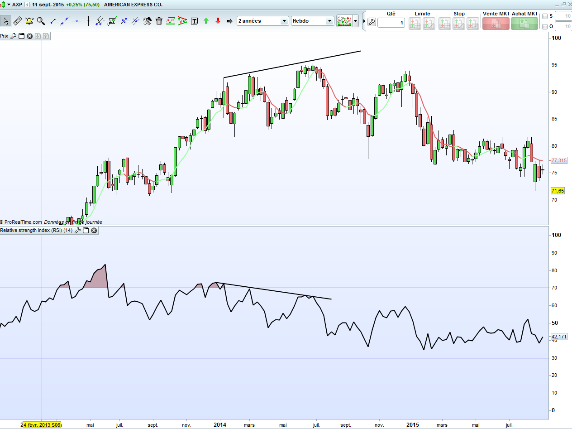
Task: Click the 'Relative strength index (RSI) (14)' label
Action: point(36,231)
